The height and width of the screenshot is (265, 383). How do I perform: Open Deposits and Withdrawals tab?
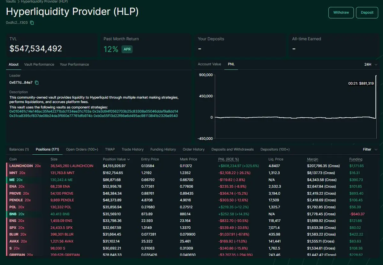click(x=232, y=149)
